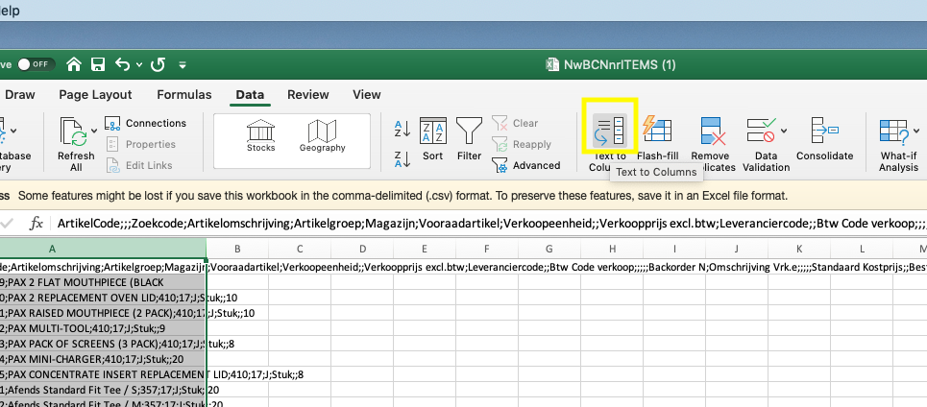Save the workbook with the floppy disk icon
Screen dimensions: 927x407
98,64
